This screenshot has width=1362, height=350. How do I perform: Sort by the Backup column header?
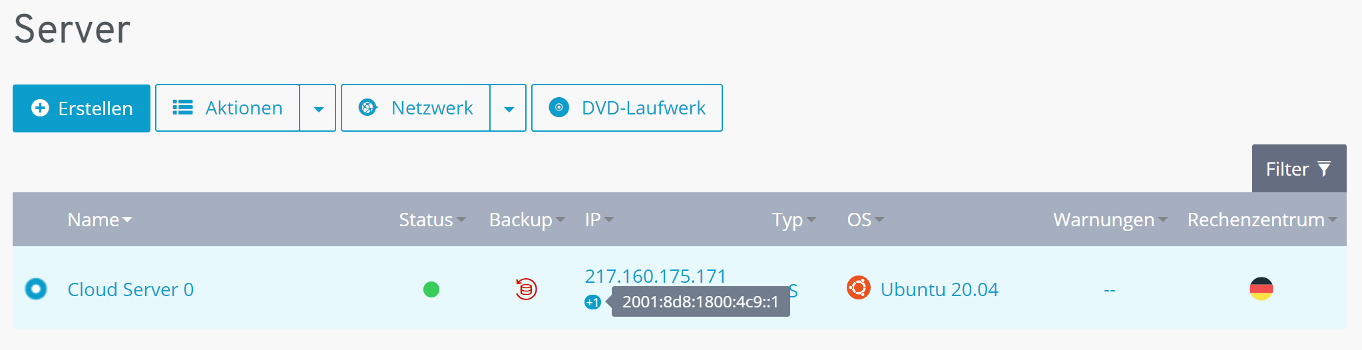click(527, 220)
